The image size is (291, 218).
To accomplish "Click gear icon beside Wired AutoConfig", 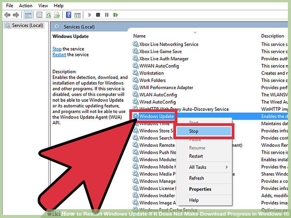I will click(x=136, y=102).
